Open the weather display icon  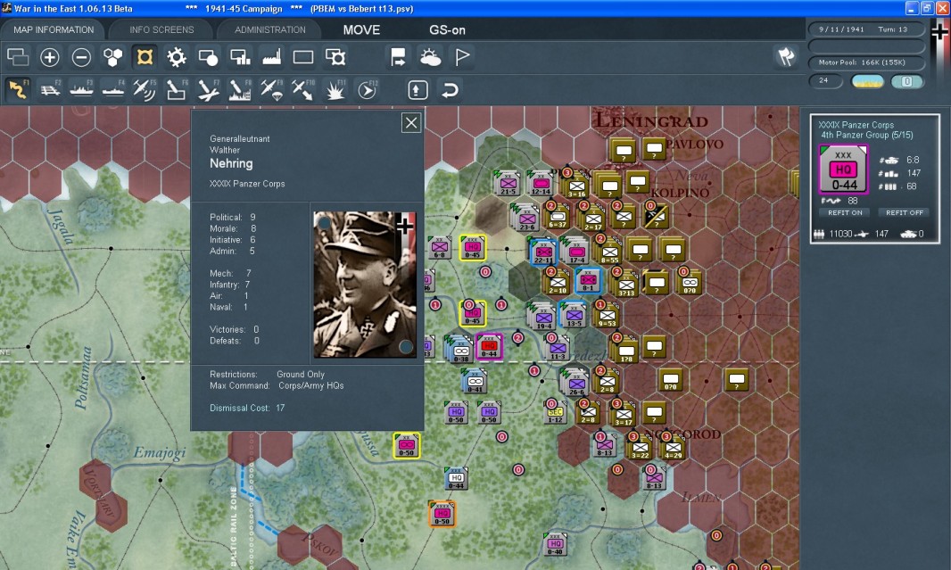pyautogui.click(x=430, y=58)
